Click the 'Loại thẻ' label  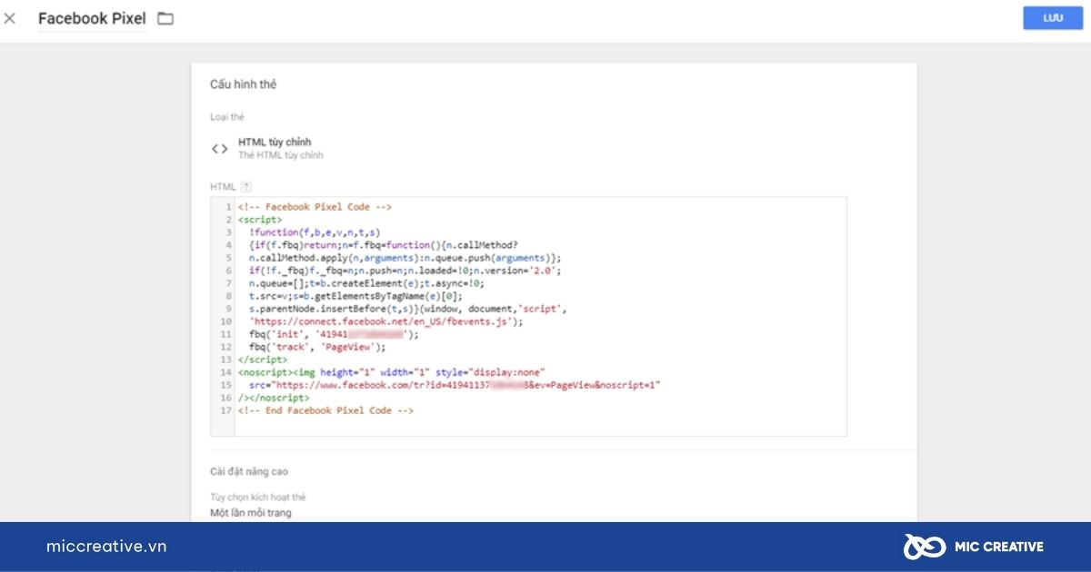coord(227,117)
